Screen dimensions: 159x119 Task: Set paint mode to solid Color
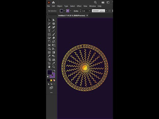[48, 80]
